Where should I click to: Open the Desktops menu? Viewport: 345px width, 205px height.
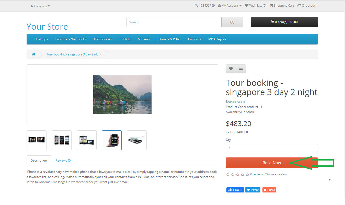[x=41, y=39]
